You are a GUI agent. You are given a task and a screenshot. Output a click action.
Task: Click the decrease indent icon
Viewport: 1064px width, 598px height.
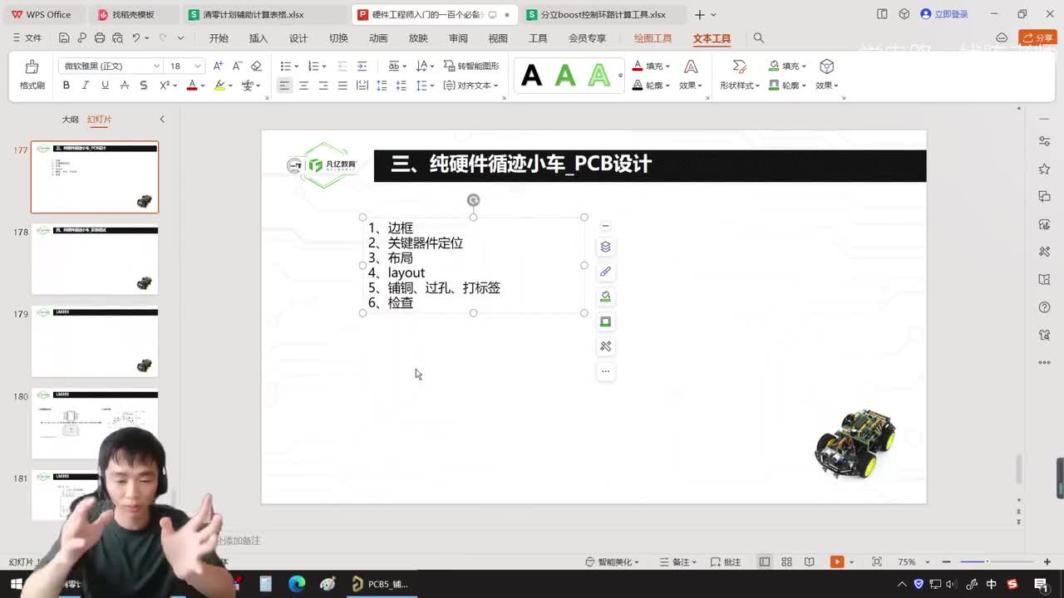tap(342, 66)
